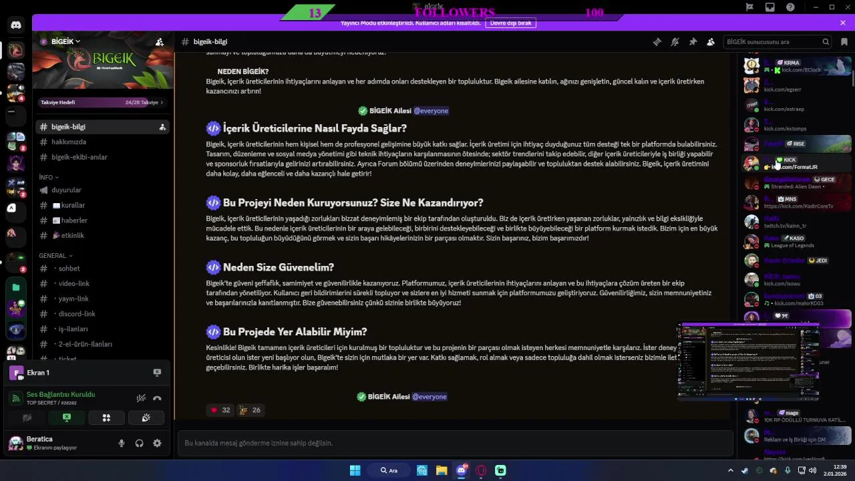
Task: Click Discord icon in taskbar
Action: click(x=461, y=470)
